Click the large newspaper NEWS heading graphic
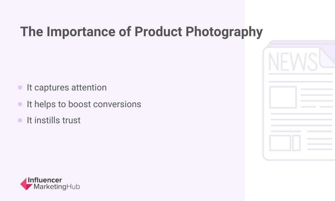 (x=293, y=62)
